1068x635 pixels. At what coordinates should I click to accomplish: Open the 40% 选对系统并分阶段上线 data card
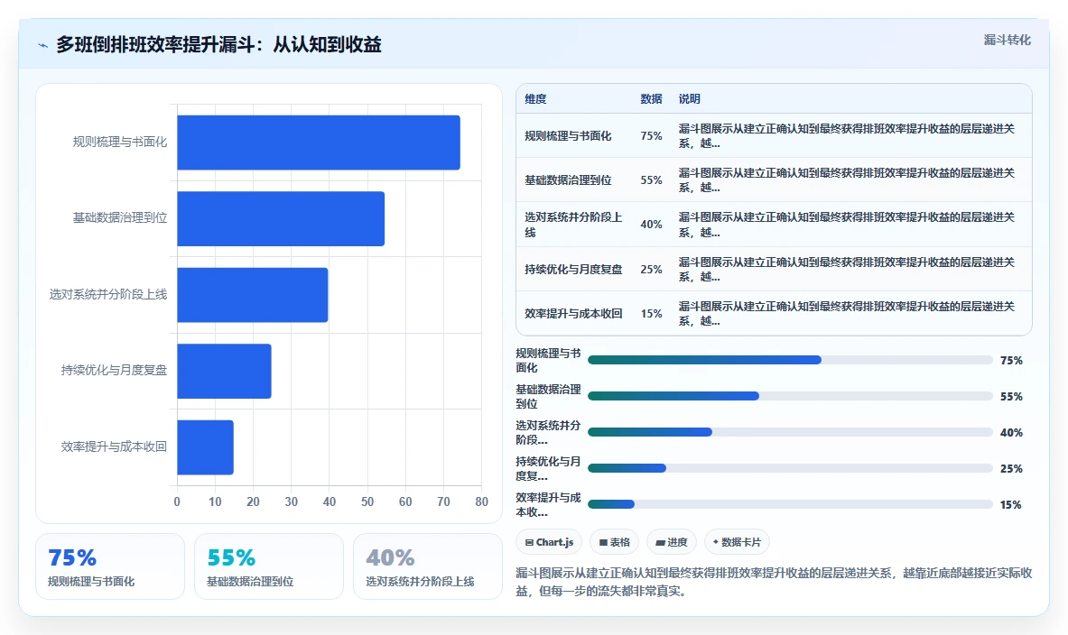428,566
